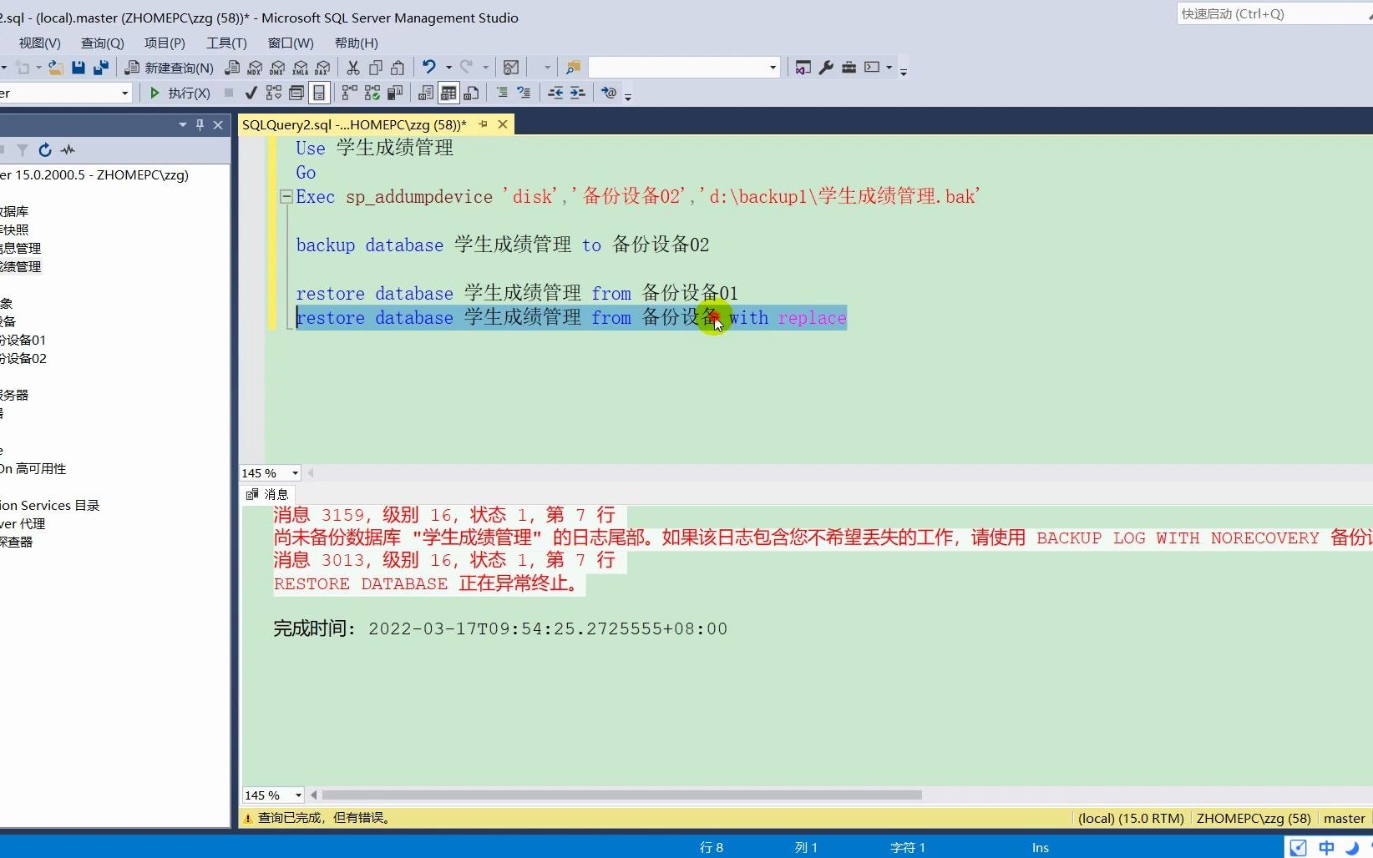Open the undo history dropdown arrow

point(448,68)
